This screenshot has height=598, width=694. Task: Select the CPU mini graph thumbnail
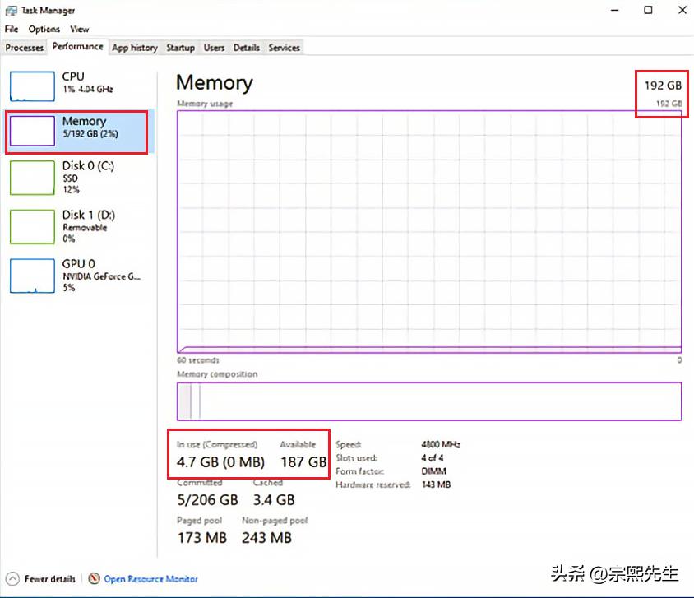[x=32, y=86]
